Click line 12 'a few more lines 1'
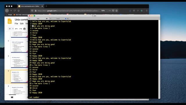The height and width of the screenshot is (105, 186). tap(41, 47)
